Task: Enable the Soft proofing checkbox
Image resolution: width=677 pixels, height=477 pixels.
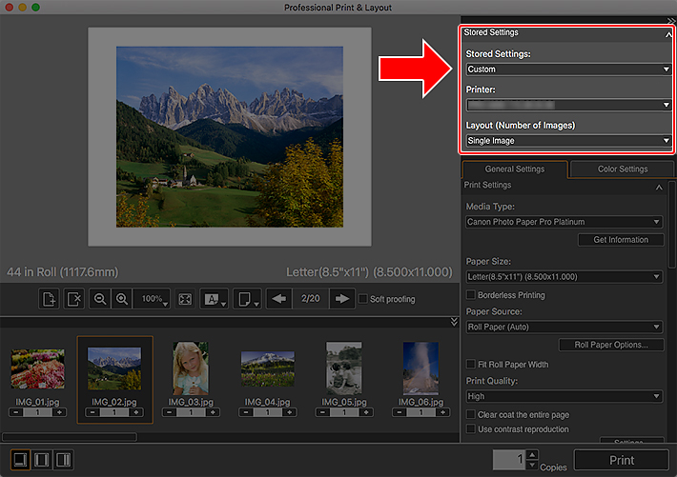Action: (363, 299)
